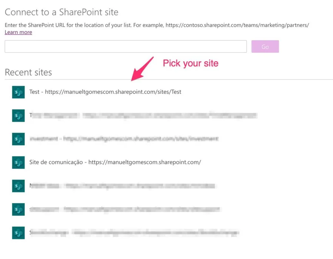Focus the SharePoint URL input field
This screenshot has height=259, width=333.
(125, 46)
